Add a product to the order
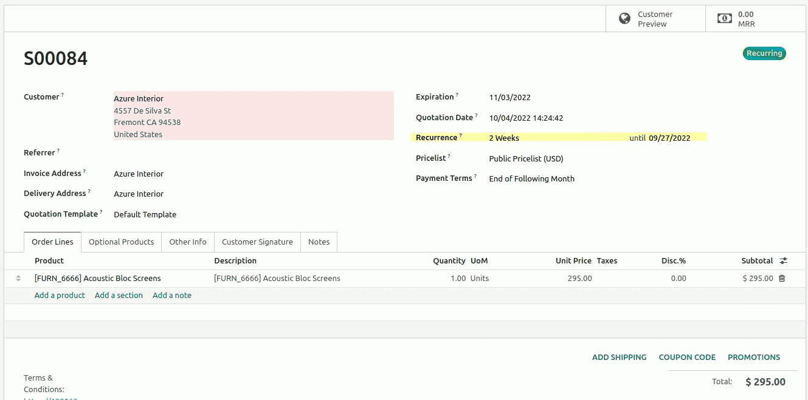This screenshot has width=808, height=400. coord(60,296)
